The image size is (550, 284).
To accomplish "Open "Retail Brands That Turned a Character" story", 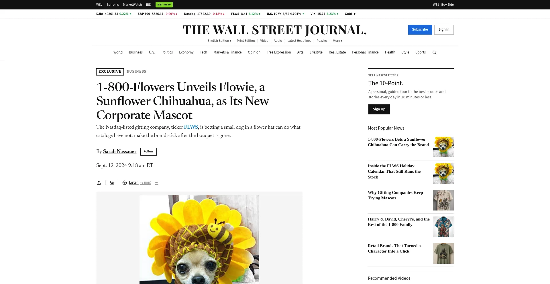I will (394, 249).
